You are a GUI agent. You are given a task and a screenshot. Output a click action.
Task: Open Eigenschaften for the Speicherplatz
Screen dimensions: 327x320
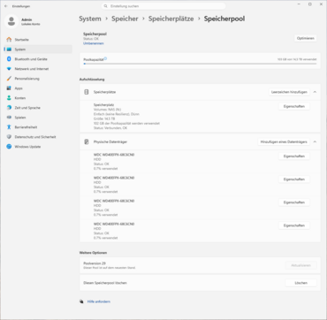294,106
